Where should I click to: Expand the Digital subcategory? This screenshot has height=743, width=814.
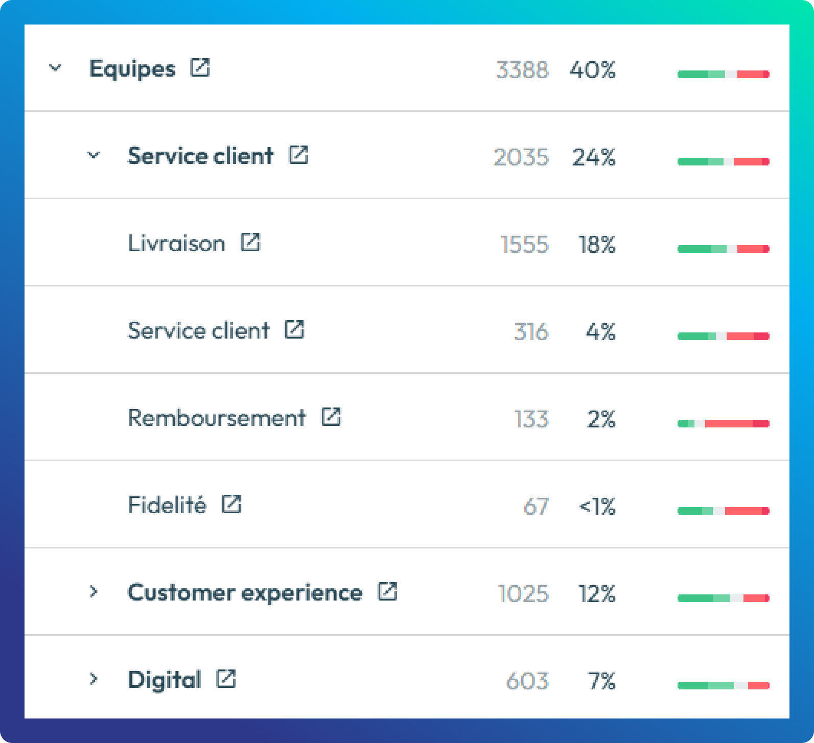pos(94,679)
